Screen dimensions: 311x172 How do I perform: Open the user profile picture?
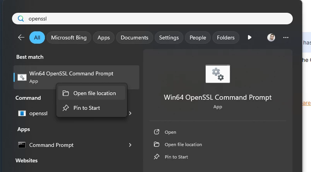pos(271,37)
